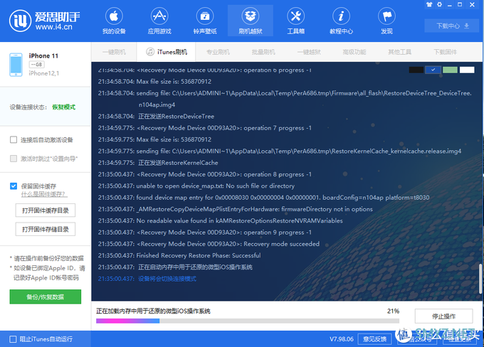Click 打开固件缓存目录 button

coord(46,210)
